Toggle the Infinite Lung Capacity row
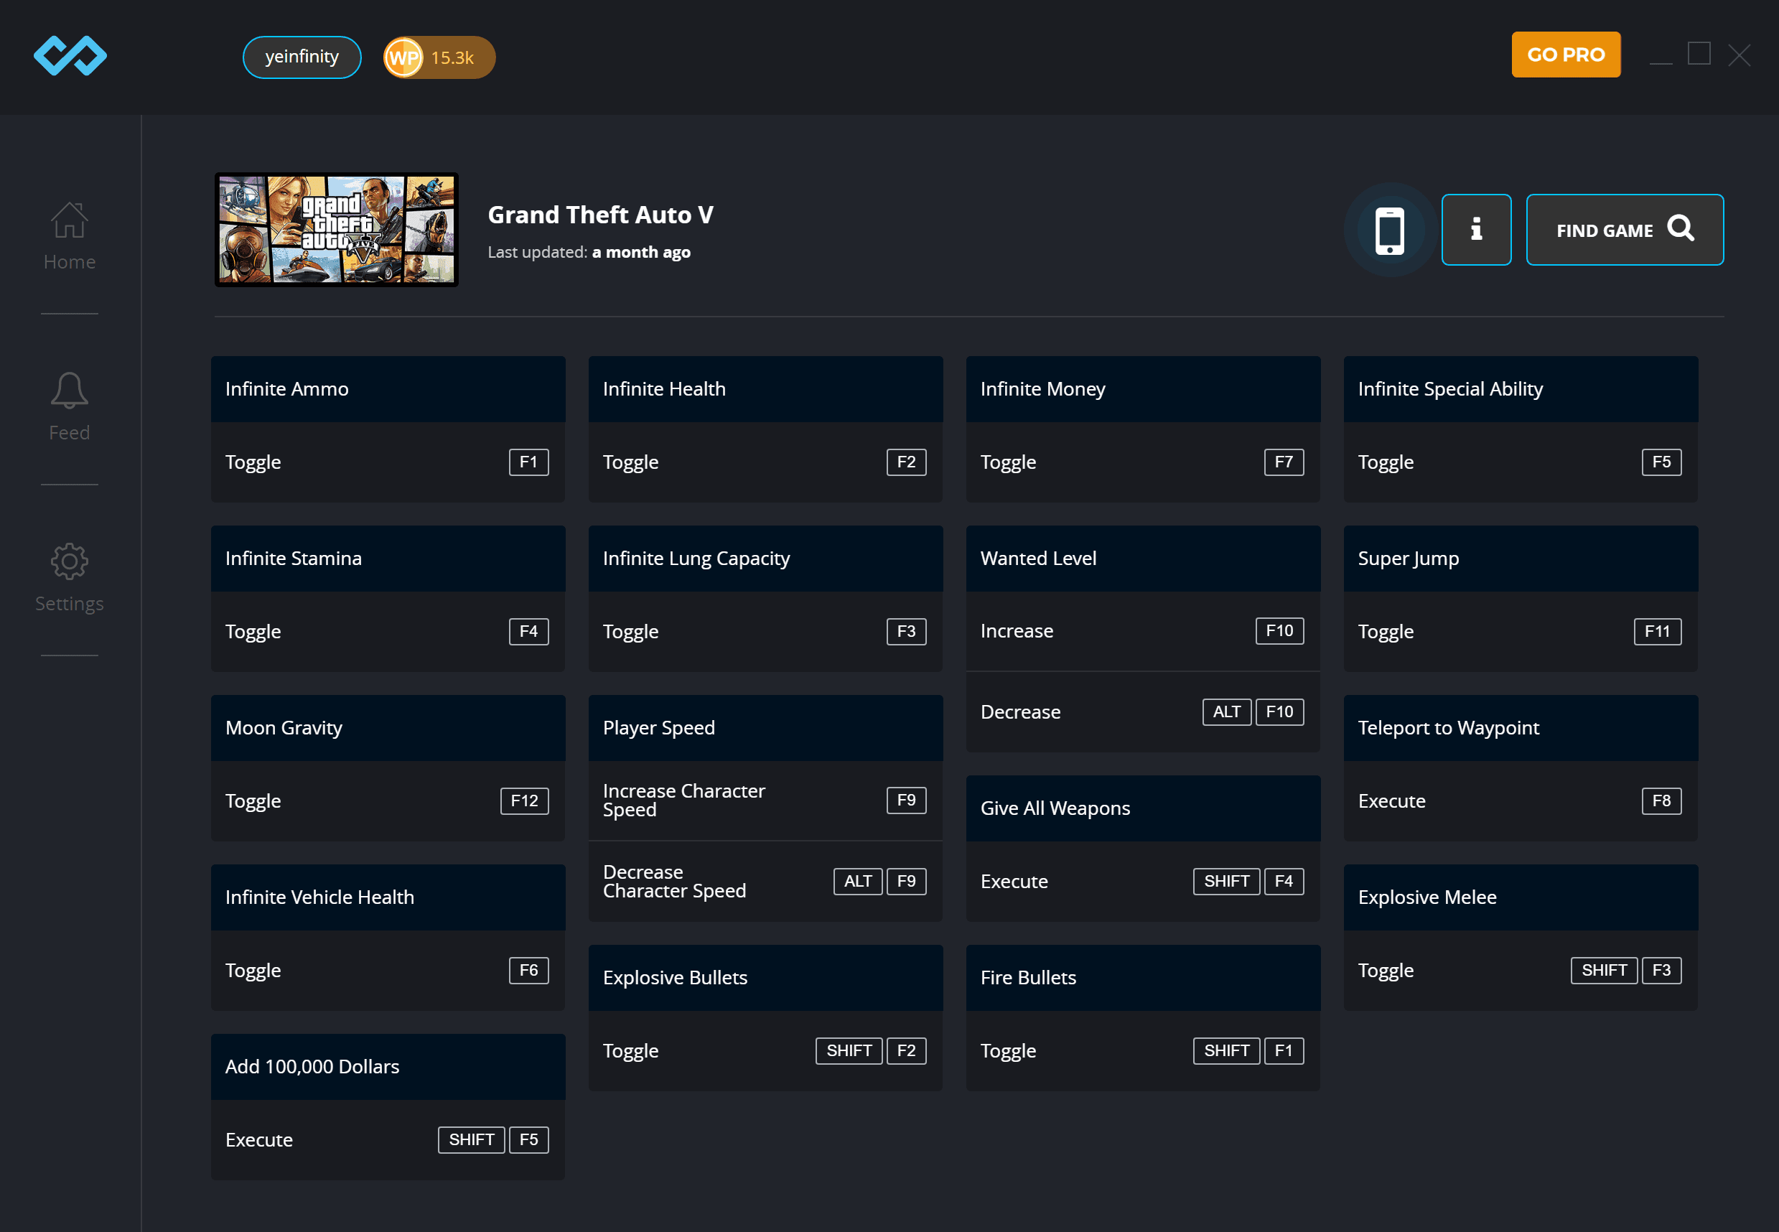The height and width of the screenshot is (1232, 1779). coord(765,632)
